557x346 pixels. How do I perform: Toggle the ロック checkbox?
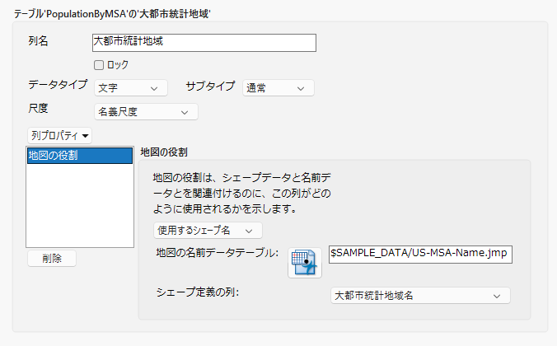point(99,65)
